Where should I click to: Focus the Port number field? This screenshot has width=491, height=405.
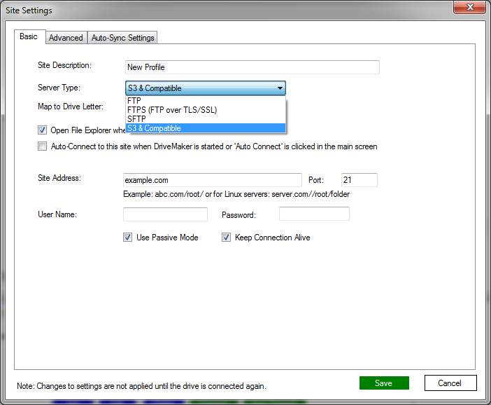pos(359,180)
